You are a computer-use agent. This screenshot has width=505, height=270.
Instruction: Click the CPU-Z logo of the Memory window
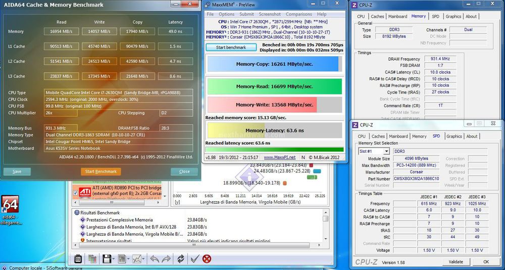tap(355, 5)
